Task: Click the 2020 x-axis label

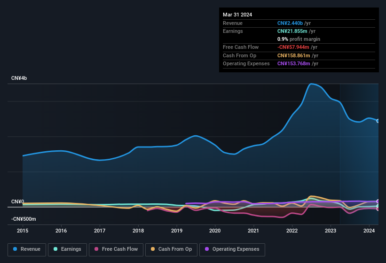Action: tap(215, 231)
